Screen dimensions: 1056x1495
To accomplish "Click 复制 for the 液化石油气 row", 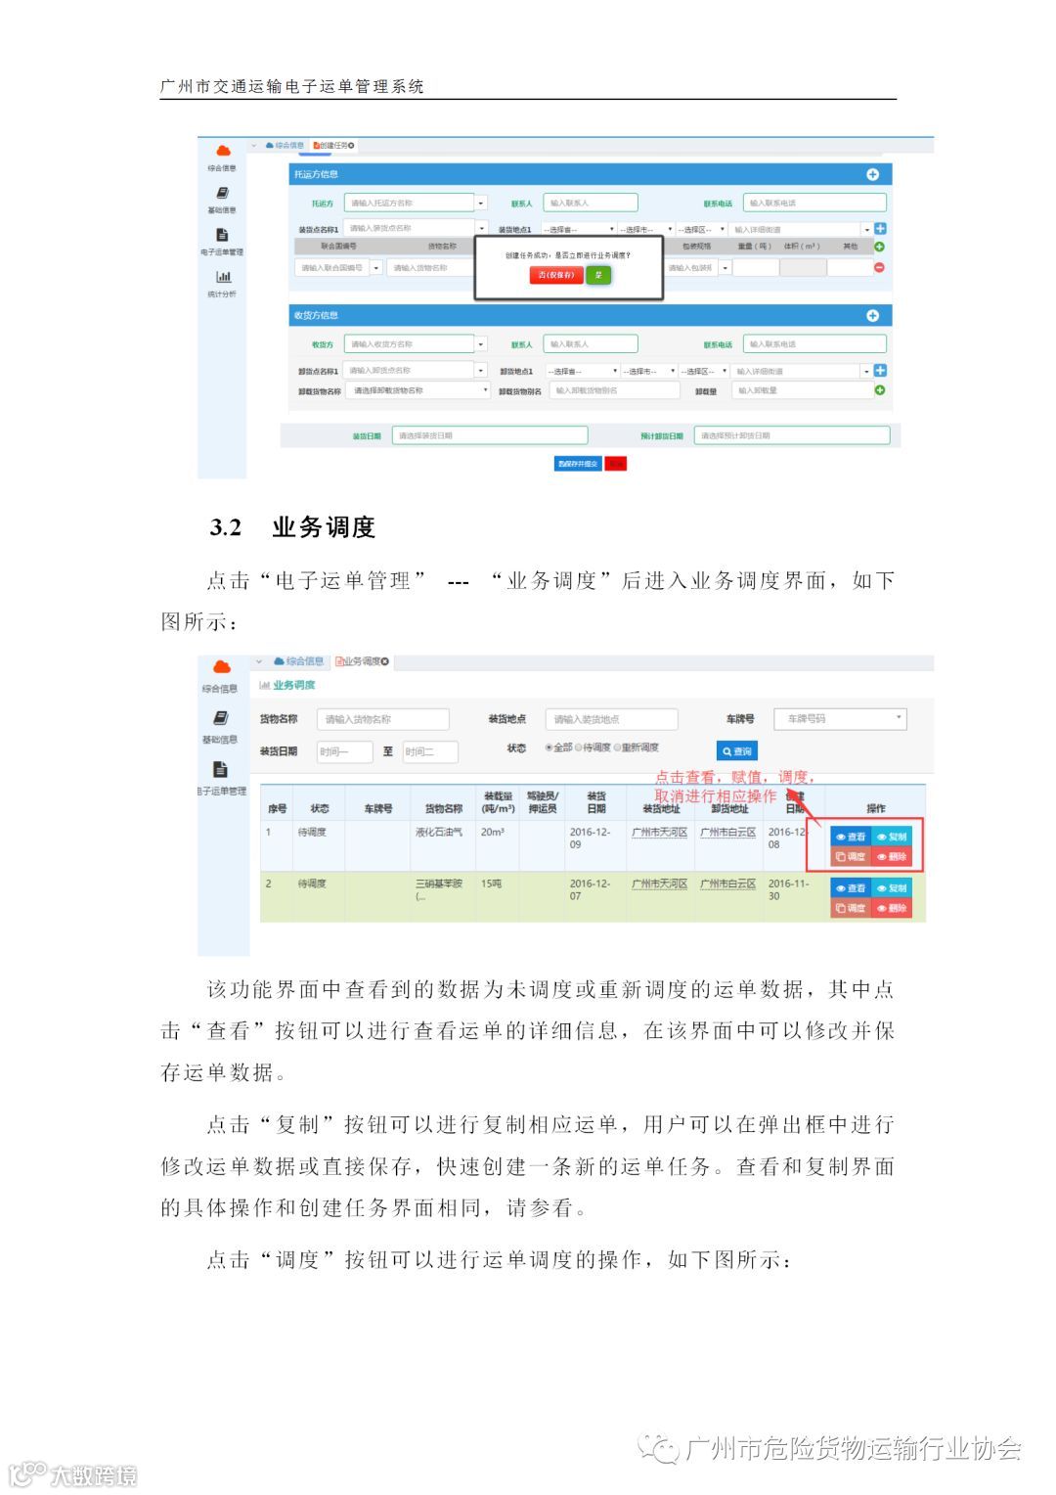I will click(x=892, y=837).
